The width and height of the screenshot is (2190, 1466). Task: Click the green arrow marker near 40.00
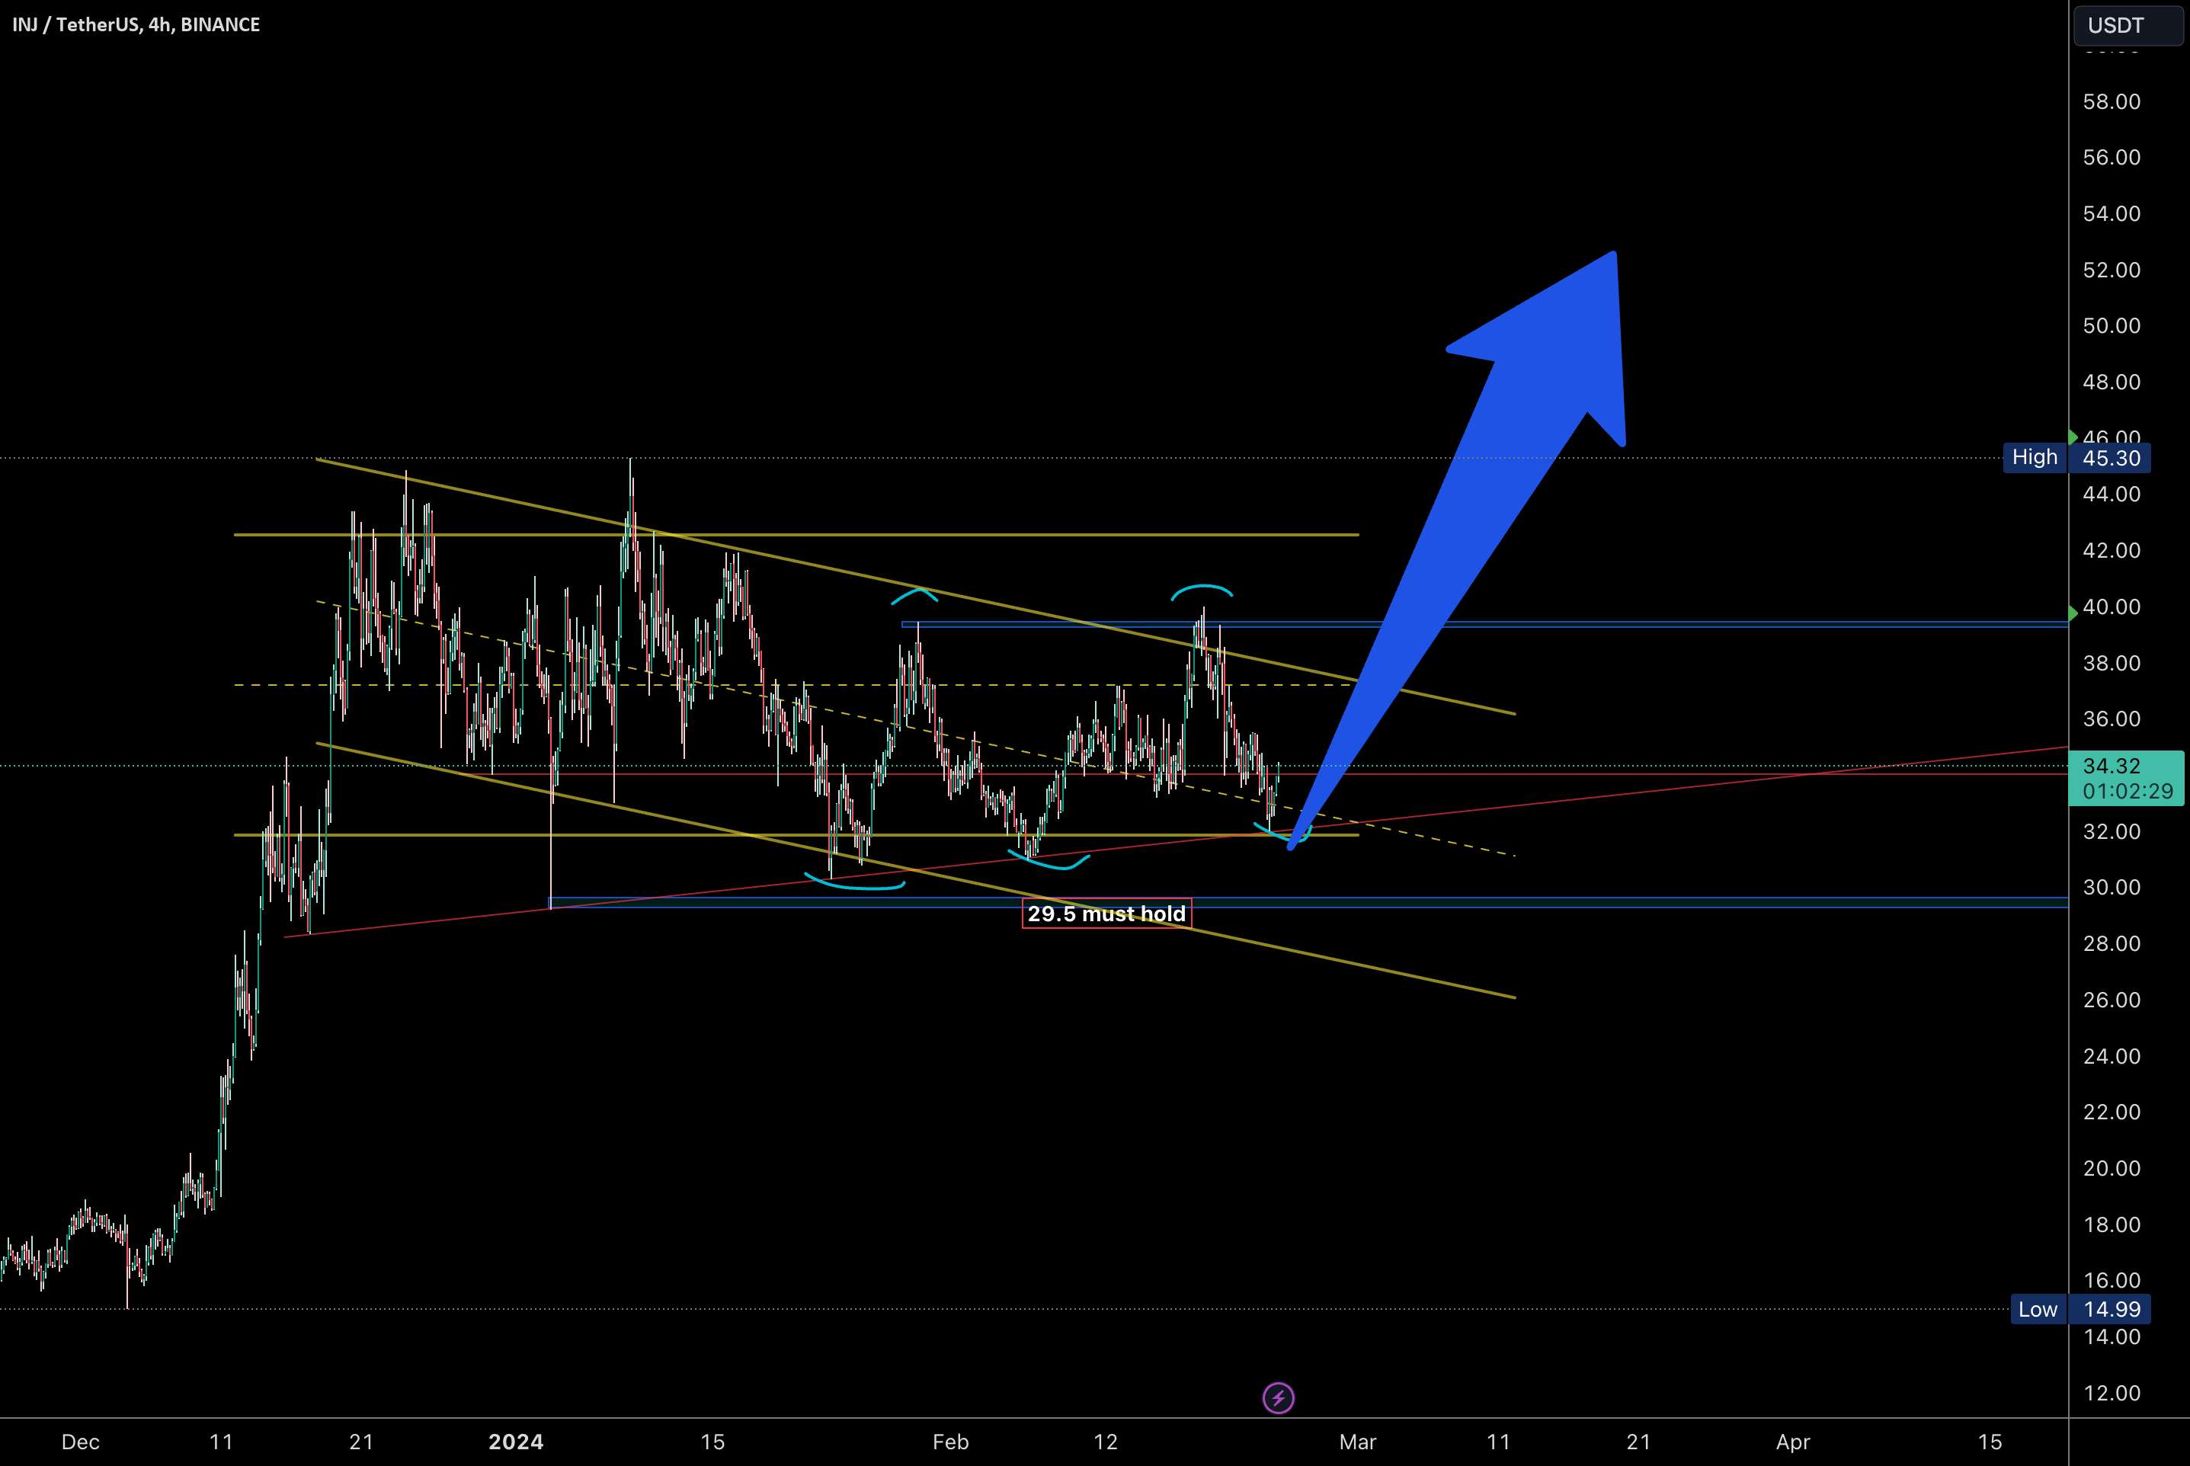[x=2073, y=613]
